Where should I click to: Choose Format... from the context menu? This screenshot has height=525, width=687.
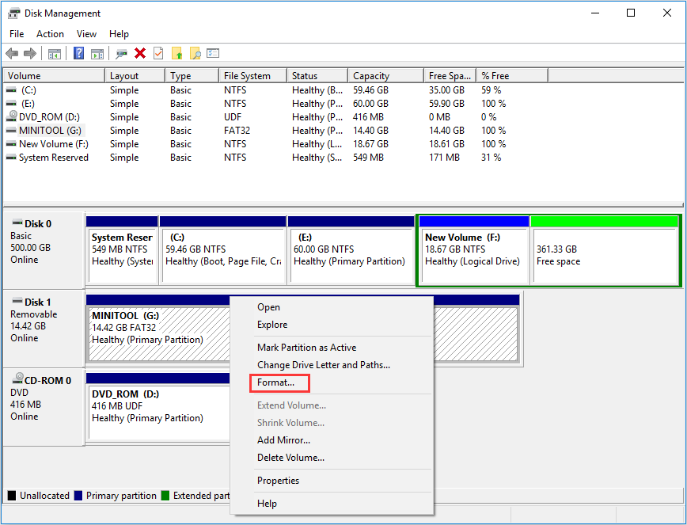[275, 382]
